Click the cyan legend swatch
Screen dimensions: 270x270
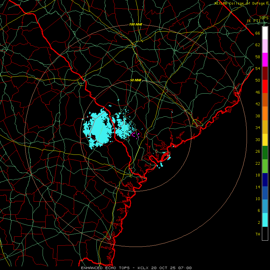pos(265,220)
